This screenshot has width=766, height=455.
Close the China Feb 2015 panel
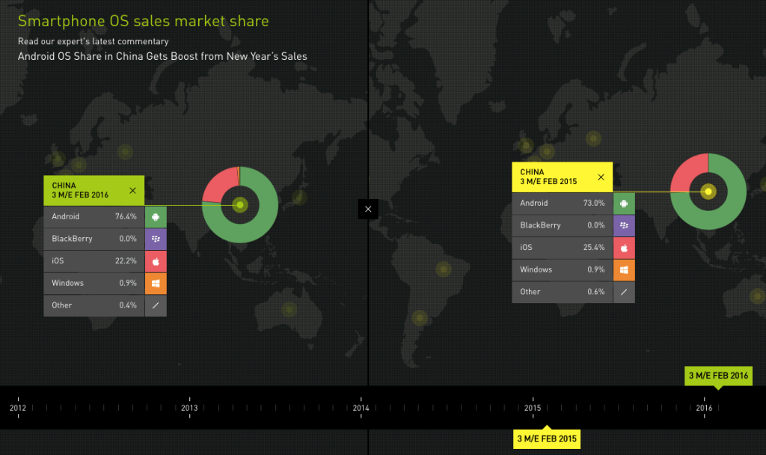601,177
